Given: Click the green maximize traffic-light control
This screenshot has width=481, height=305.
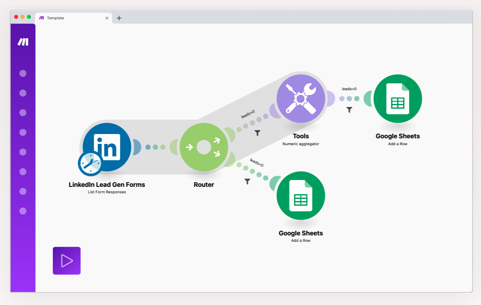Looking at the screenshot, I should [28, 16].
